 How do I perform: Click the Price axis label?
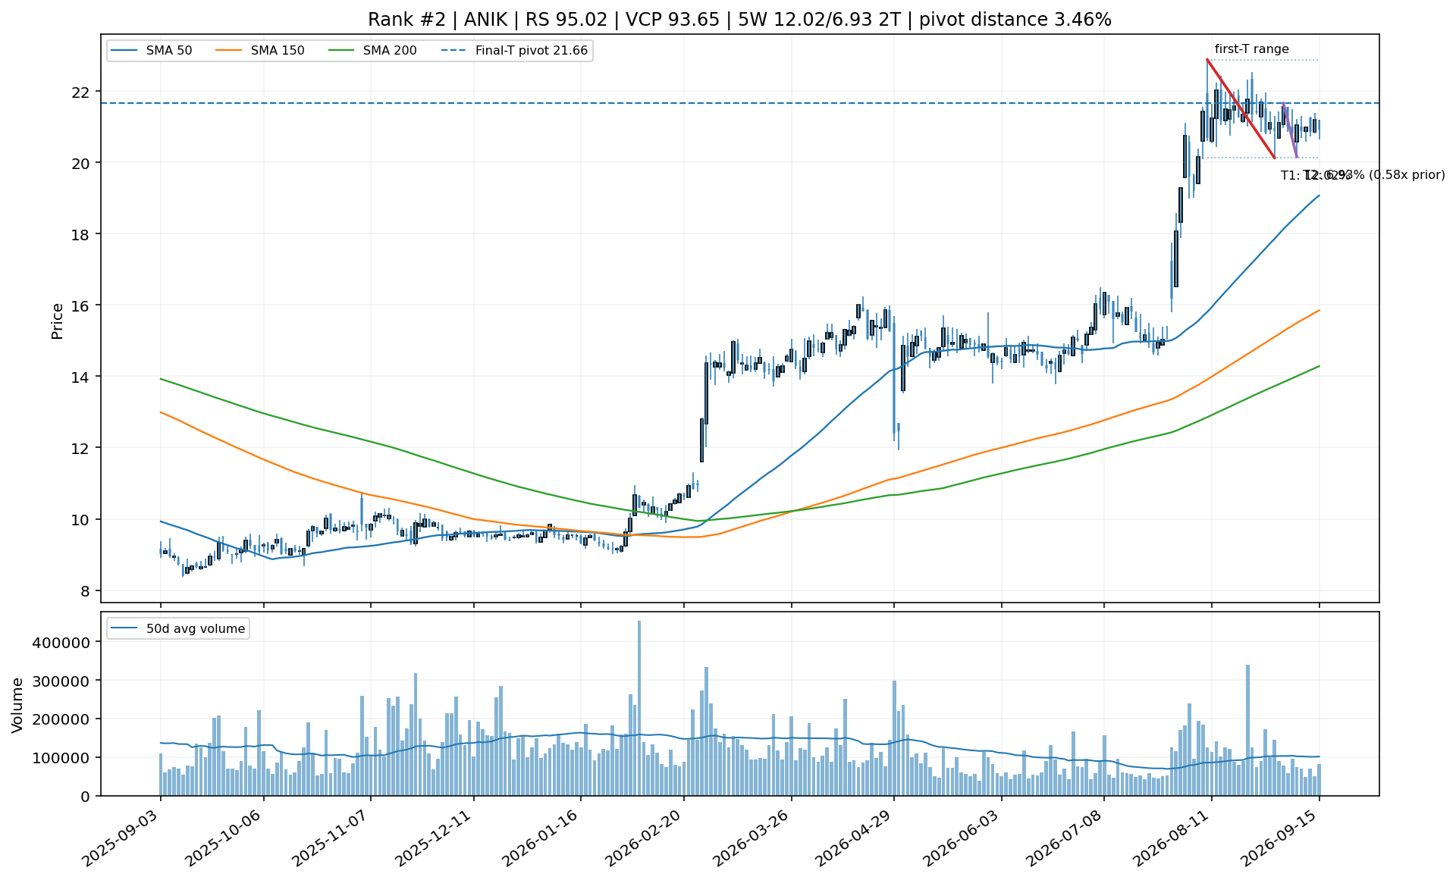point(58,321)
